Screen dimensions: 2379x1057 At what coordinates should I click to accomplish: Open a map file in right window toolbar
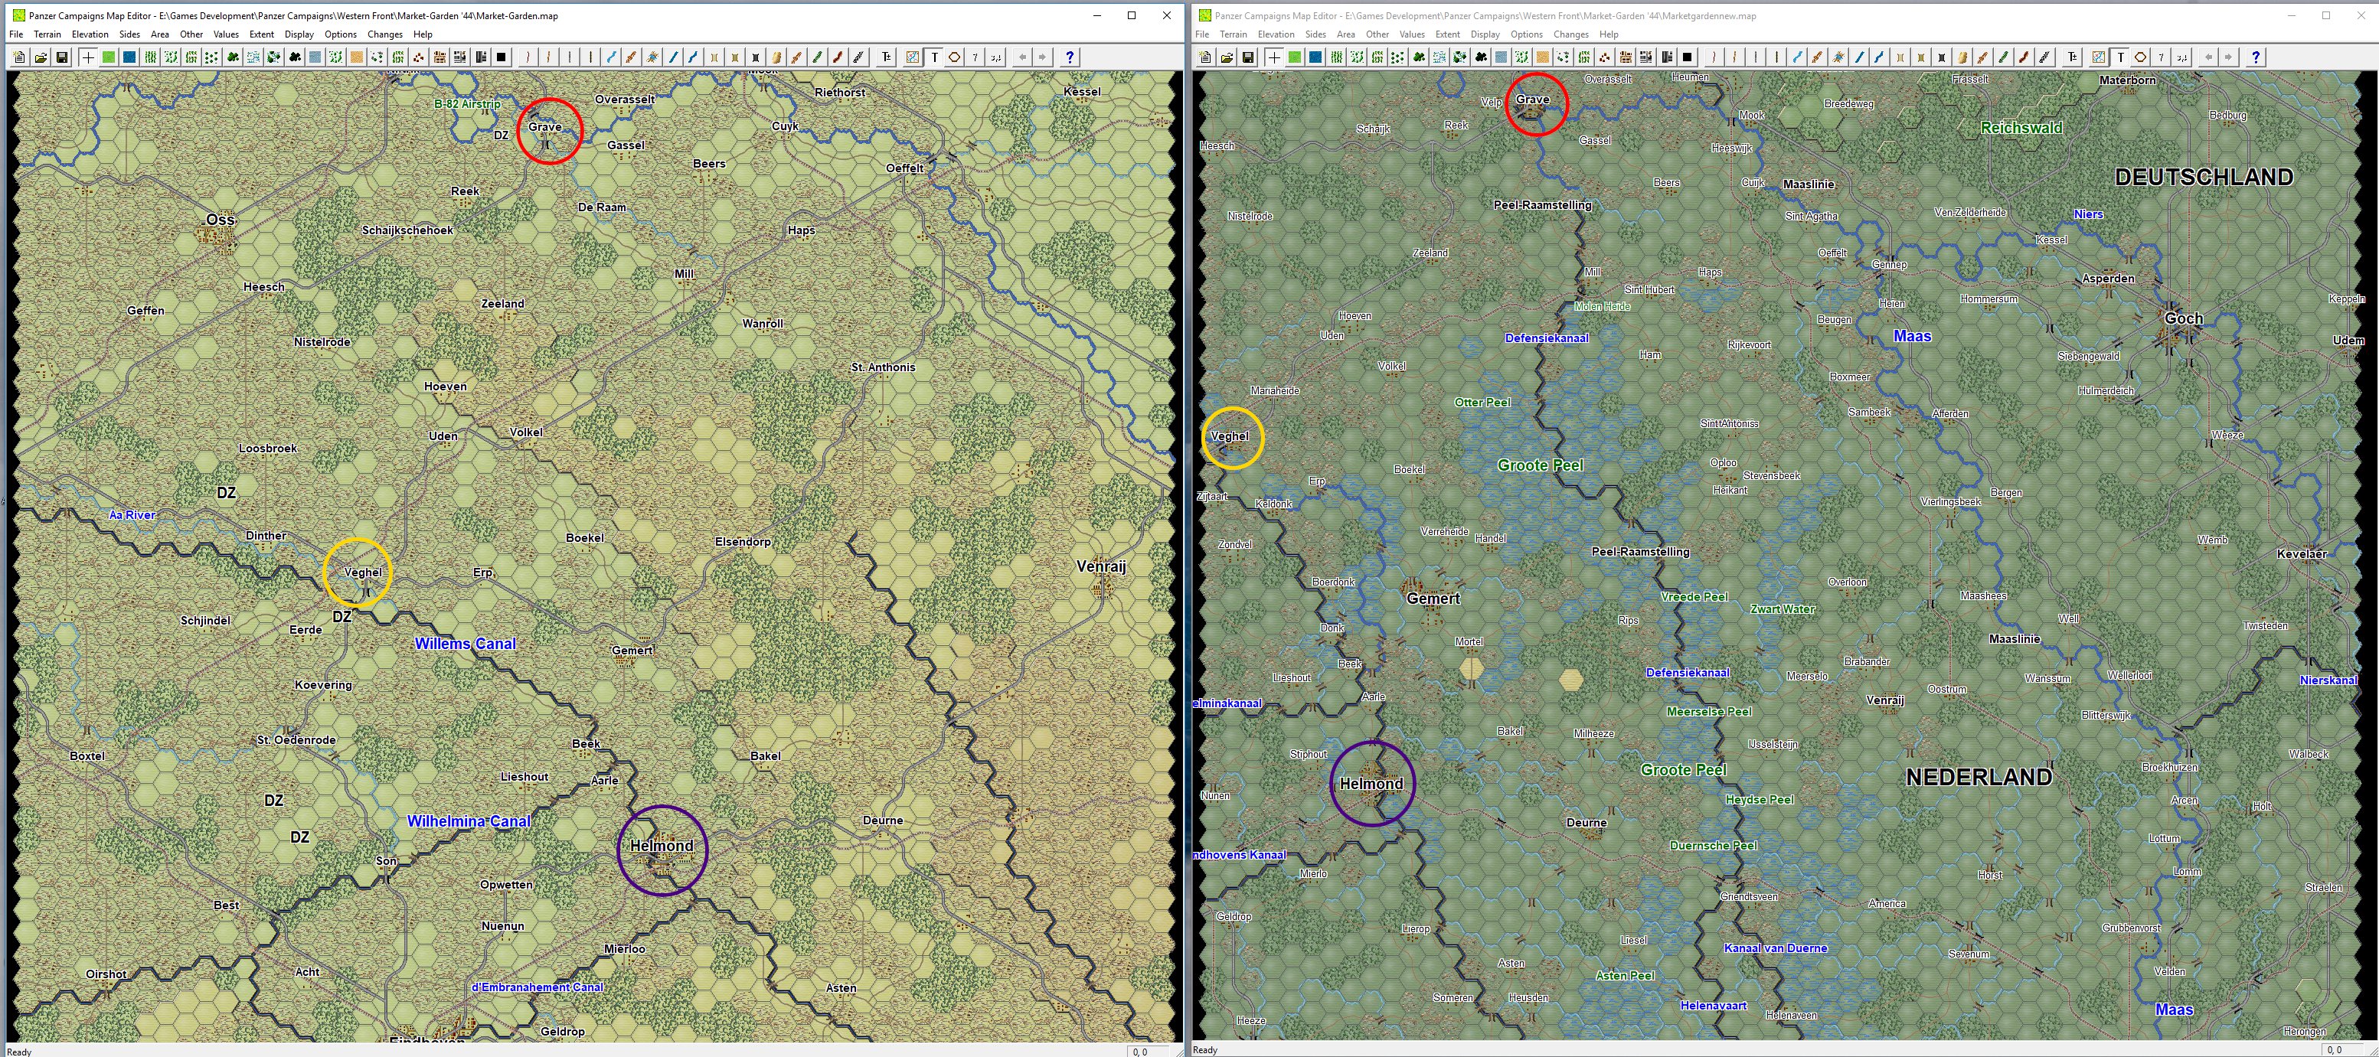pos(1227,57)
